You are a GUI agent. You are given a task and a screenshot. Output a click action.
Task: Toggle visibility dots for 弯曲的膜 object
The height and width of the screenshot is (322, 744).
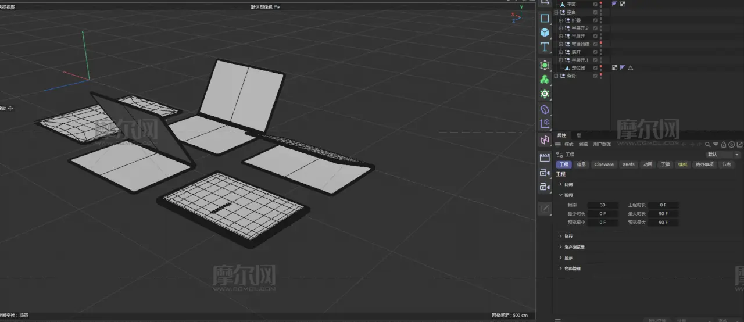coord(601,44)
